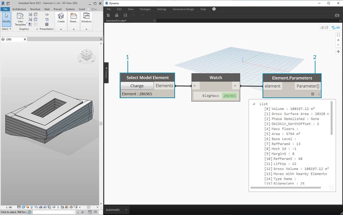
Task: Switch to graph view navigation mode
Action: pos(335,28)
